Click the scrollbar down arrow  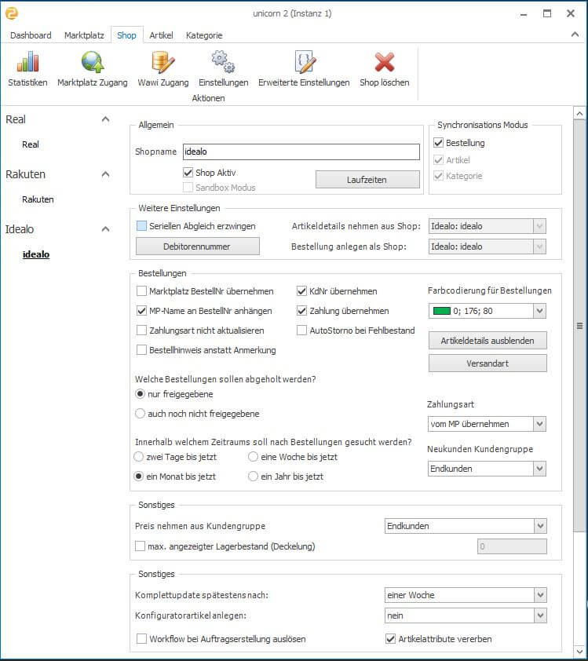pyautogui.click(x=579, y=652)
